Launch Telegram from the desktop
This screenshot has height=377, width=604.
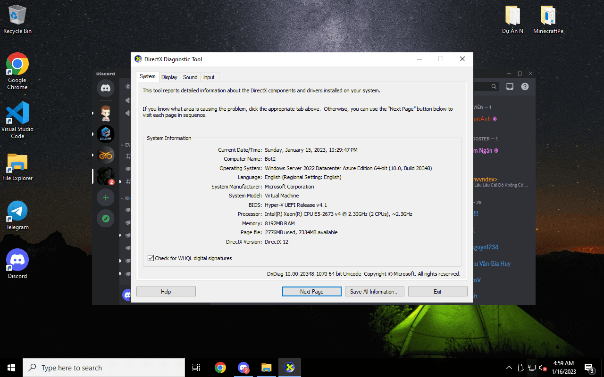coord(17,215)
